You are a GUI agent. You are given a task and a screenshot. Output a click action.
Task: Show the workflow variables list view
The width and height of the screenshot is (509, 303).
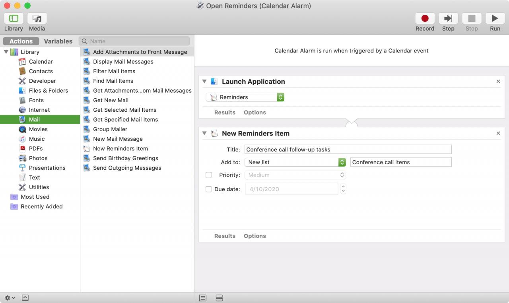[x=219, y=298]
